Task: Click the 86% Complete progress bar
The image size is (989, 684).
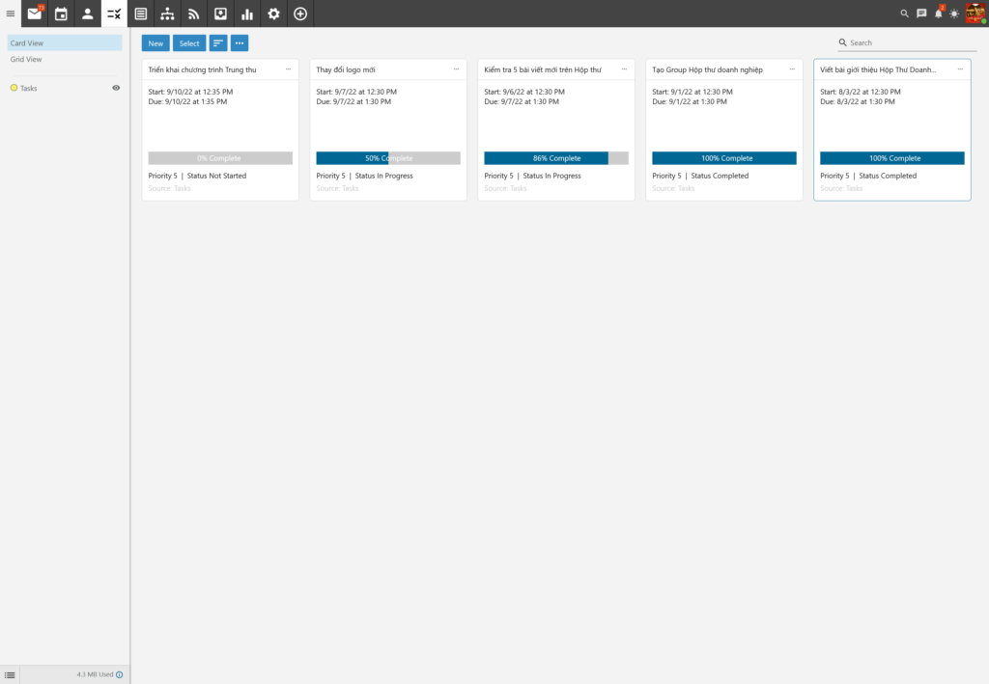Action: [556, 158]
